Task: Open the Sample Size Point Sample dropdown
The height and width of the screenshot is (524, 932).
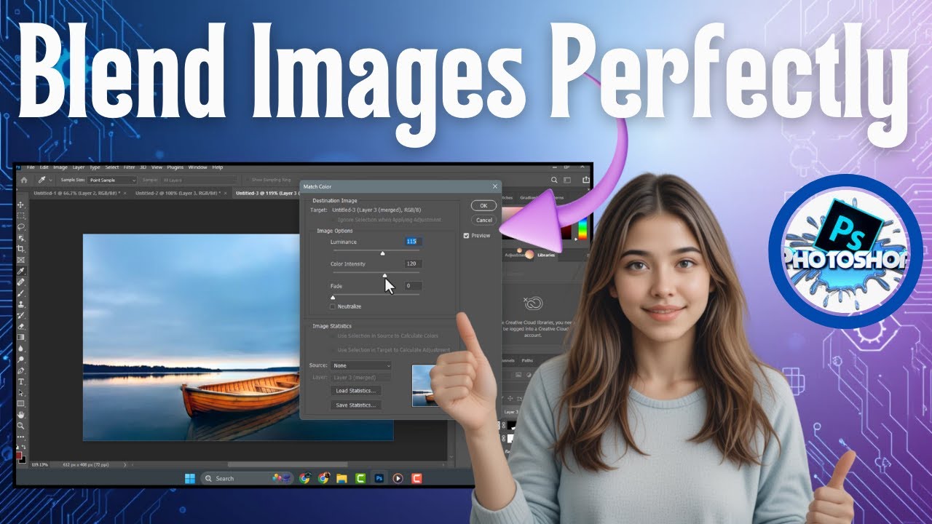Action: click(111, 180)
